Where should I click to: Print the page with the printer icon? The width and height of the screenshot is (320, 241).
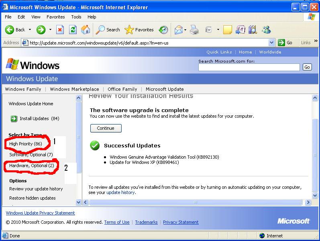[194, 30]
